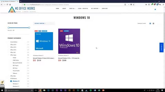Open Microsoft Windows 10 Pro 1 PC License link
This screenshot has height=92, width=165.
[69, 58]
